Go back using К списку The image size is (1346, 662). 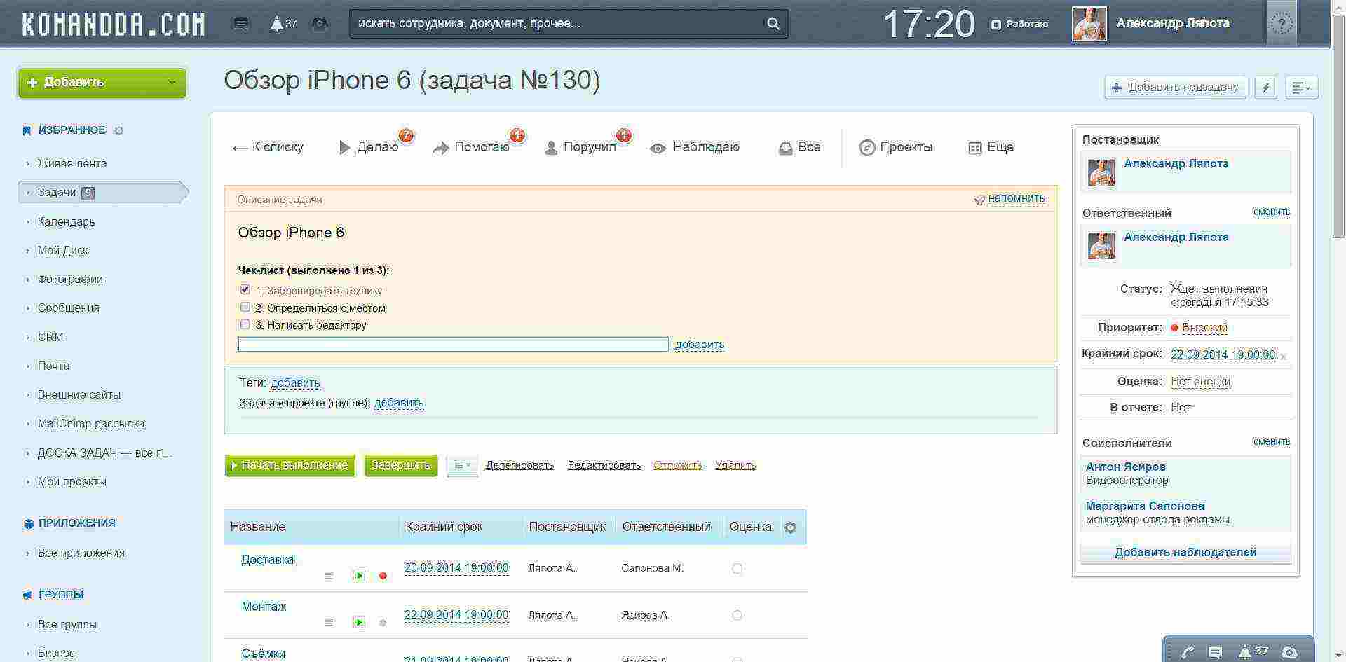[268, 147]
